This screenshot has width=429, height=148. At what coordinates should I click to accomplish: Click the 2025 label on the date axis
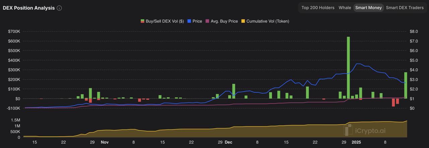(356, 142)
